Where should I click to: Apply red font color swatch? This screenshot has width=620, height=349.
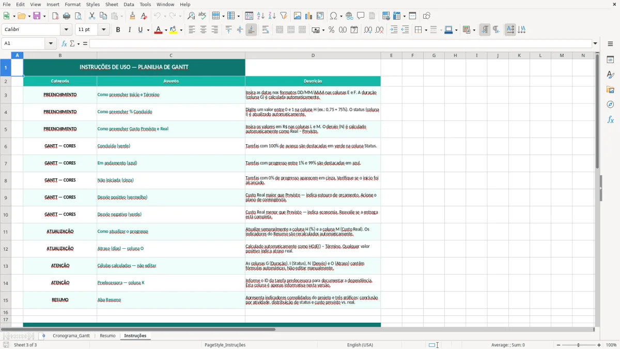(158, 30)
